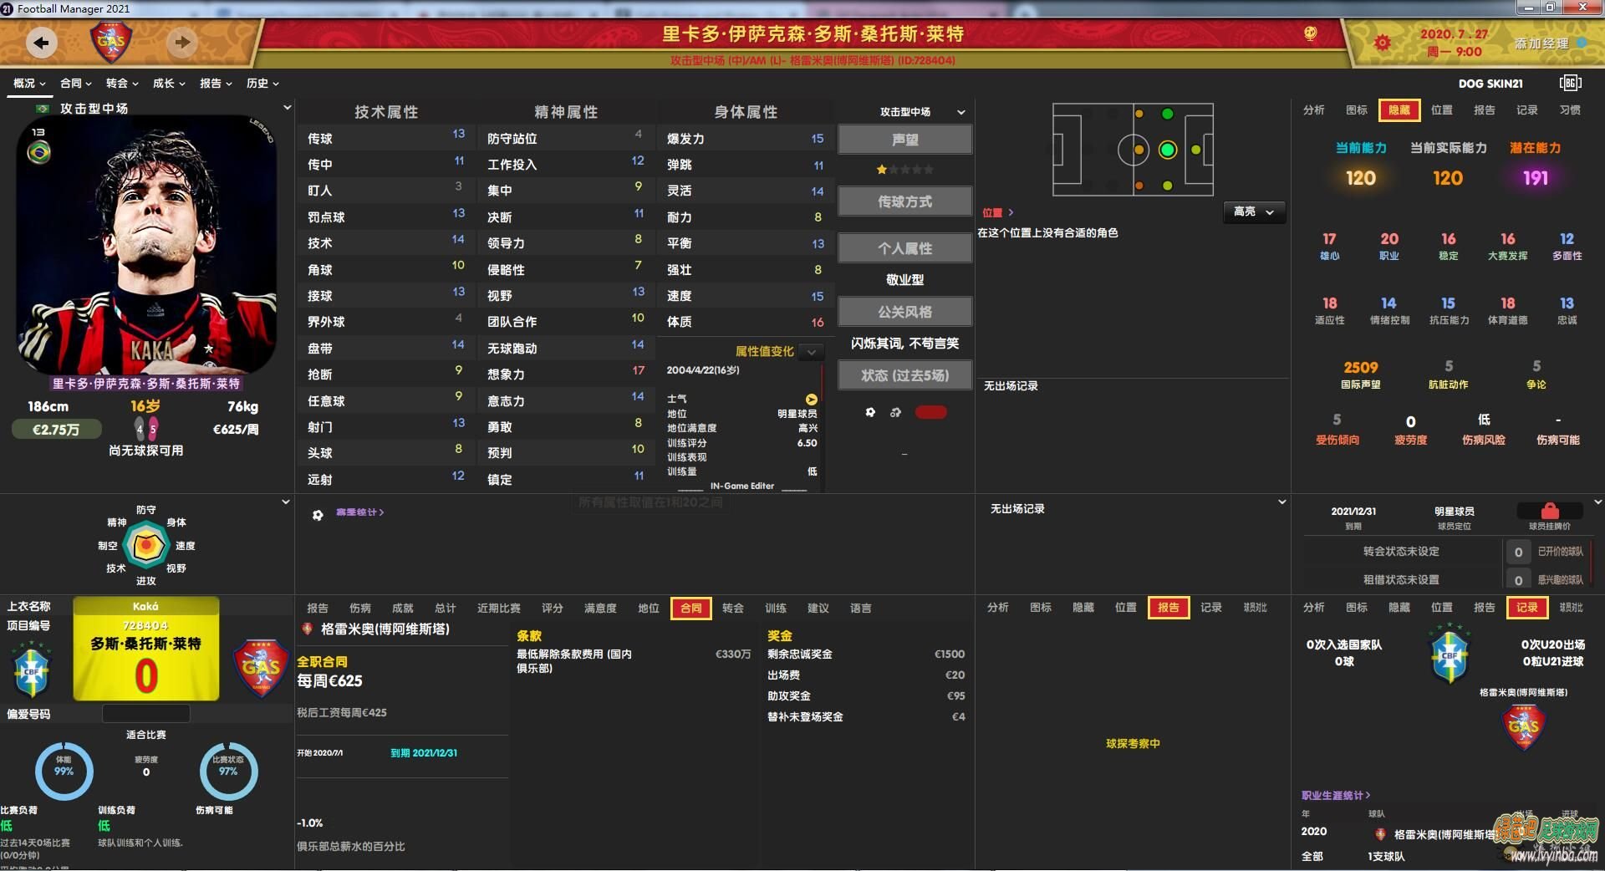Click the 体能 99% circular gauge
The height and width of the screenshot is (871, 1605).
64,771
